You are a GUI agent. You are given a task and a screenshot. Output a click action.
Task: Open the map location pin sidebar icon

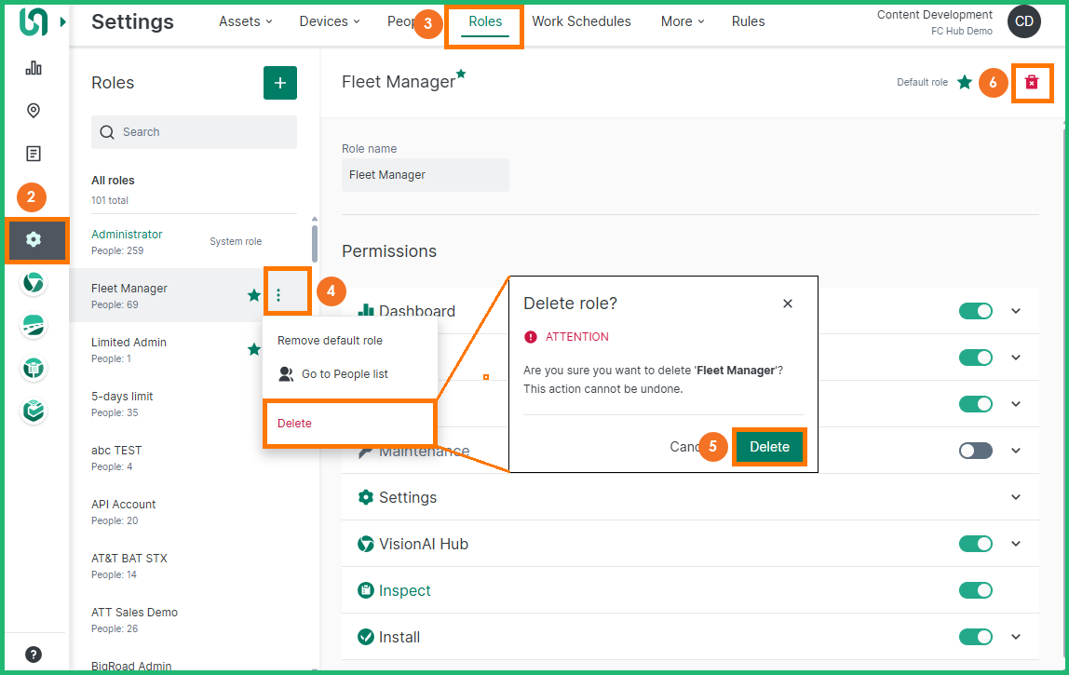[x=34, y=111]
